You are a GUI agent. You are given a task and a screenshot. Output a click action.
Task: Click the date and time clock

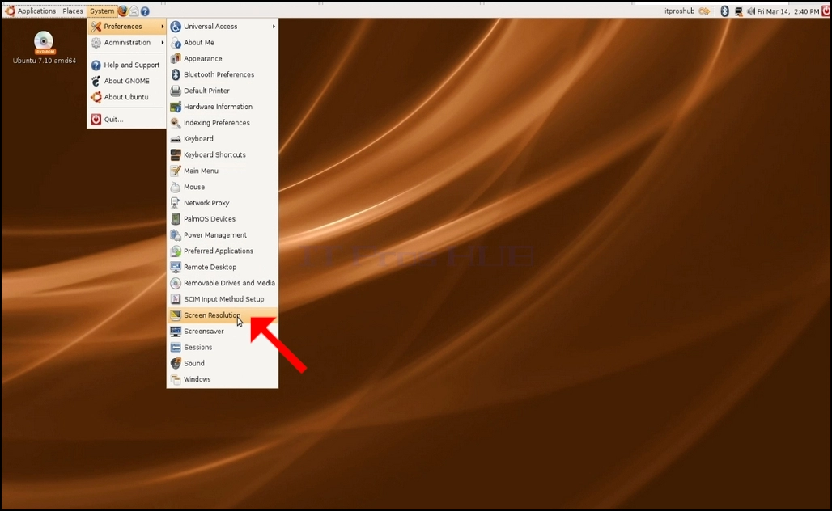pos(788,11)
